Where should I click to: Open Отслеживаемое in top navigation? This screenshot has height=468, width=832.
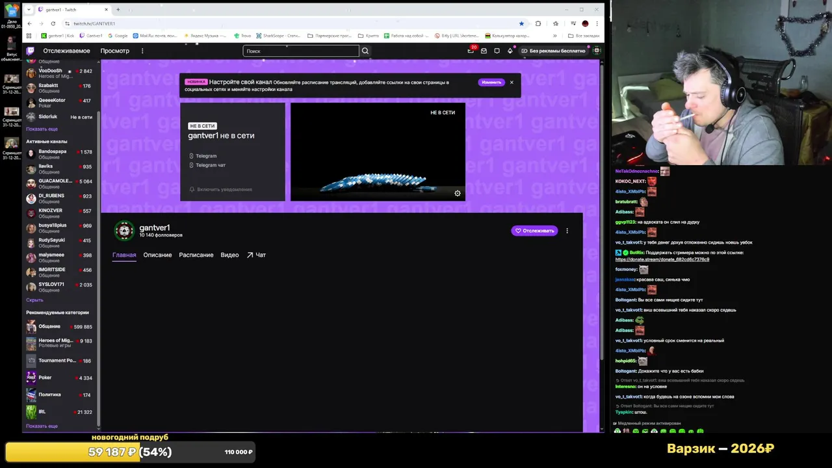(66, 51)
